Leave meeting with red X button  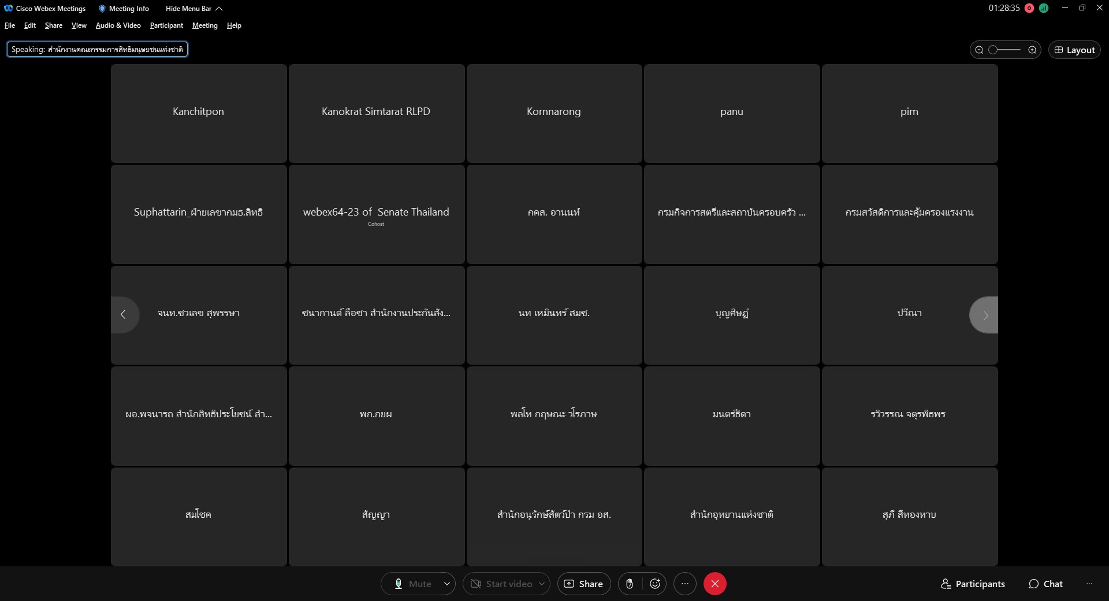point(715,584)
